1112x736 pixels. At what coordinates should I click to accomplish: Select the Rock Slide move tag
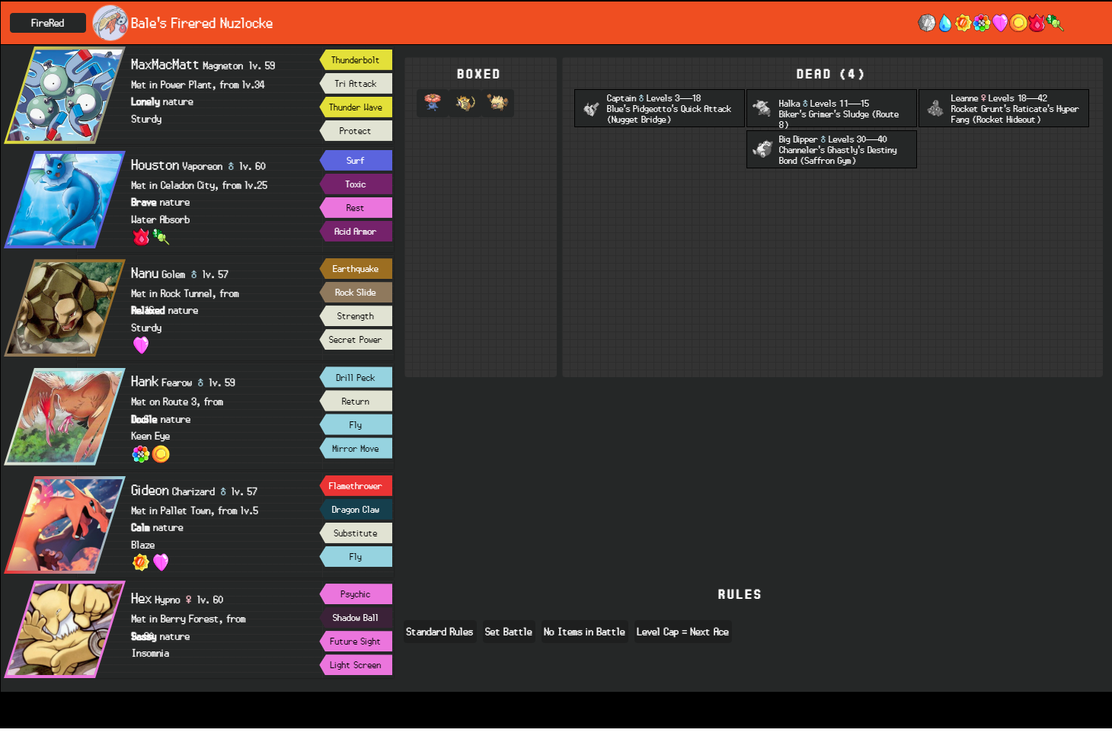tap(356, 293)
